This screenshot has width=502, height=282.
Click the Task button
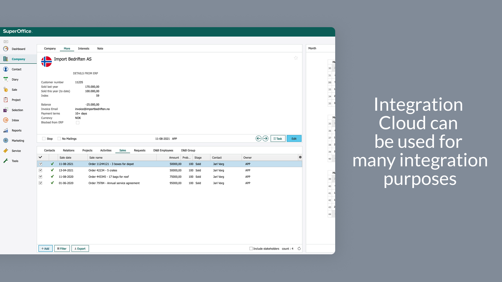tap(278, 138)
